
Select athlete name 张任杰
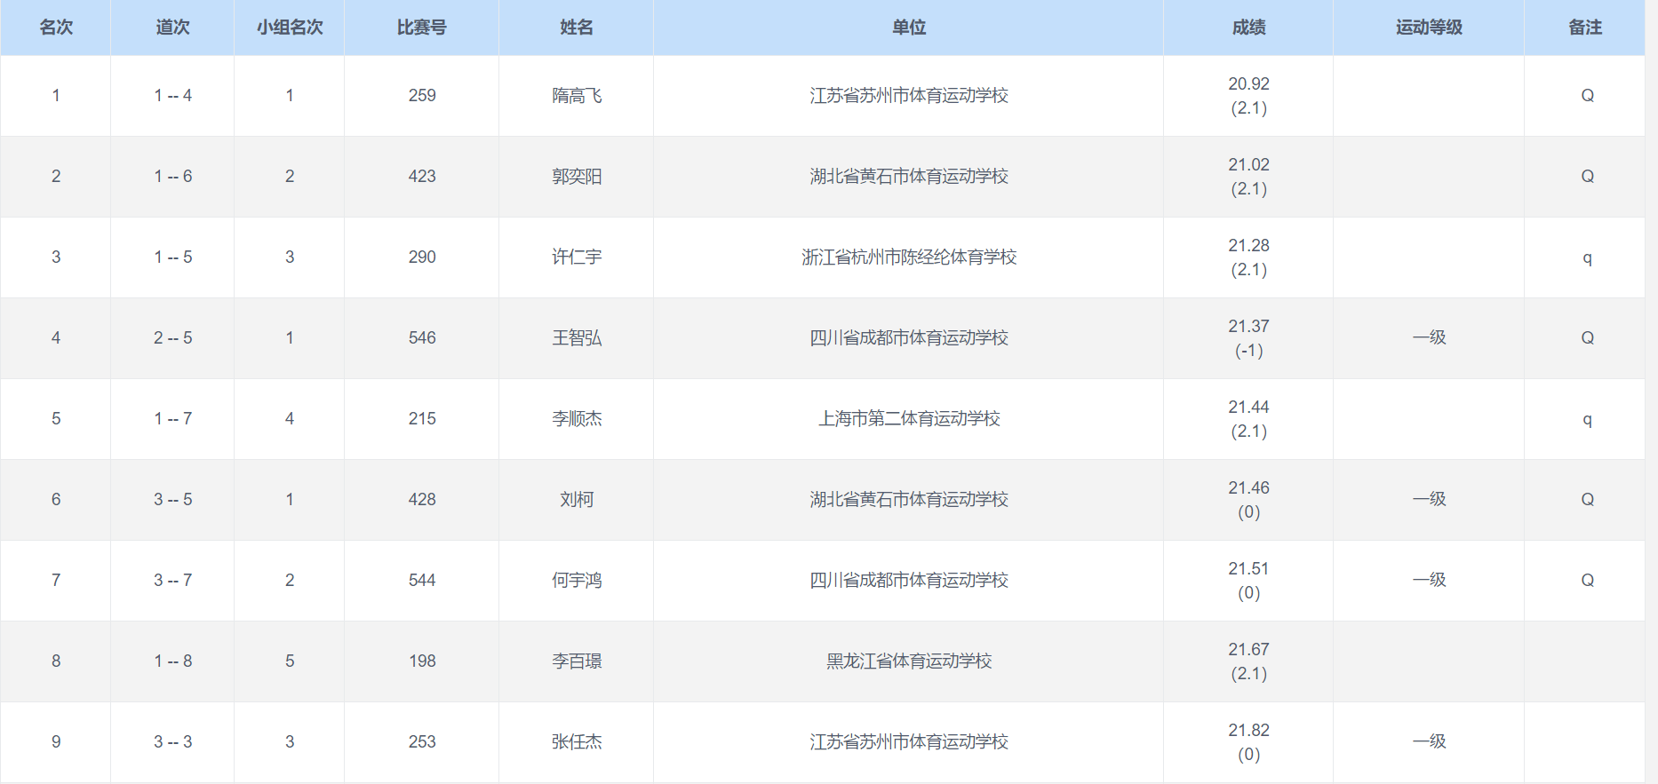tap(577, 742)
